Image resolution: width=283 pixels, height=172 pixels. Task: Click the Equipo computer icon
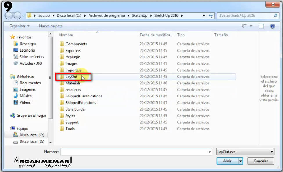pyautogui.click(x=12, y=128)
